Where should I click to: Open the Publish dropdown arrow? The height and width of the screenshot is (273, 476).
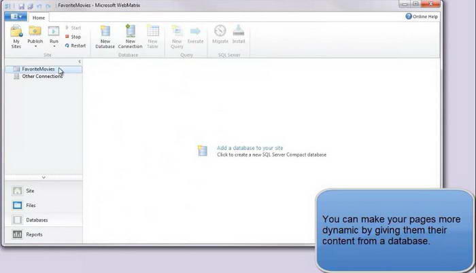pos(35,46)
